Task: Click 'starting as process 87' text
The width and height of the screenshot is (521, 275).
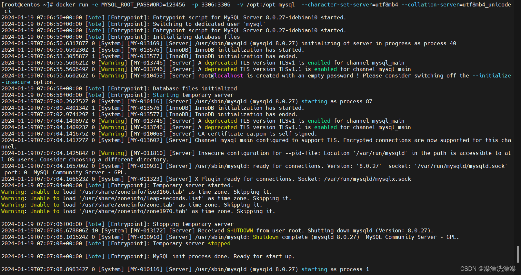Action: click(x=337, y=101)
